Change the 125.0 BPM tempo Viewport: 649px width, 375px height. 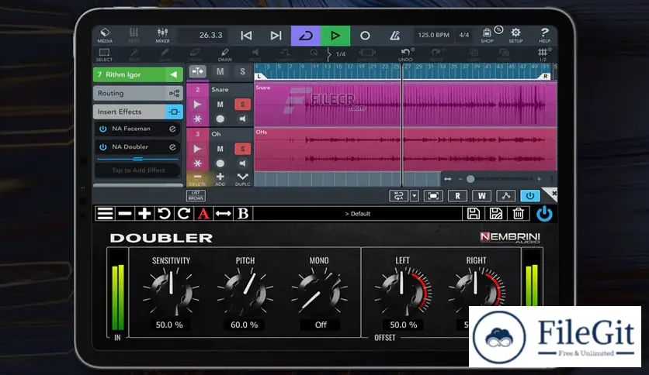tap(433, 35)
